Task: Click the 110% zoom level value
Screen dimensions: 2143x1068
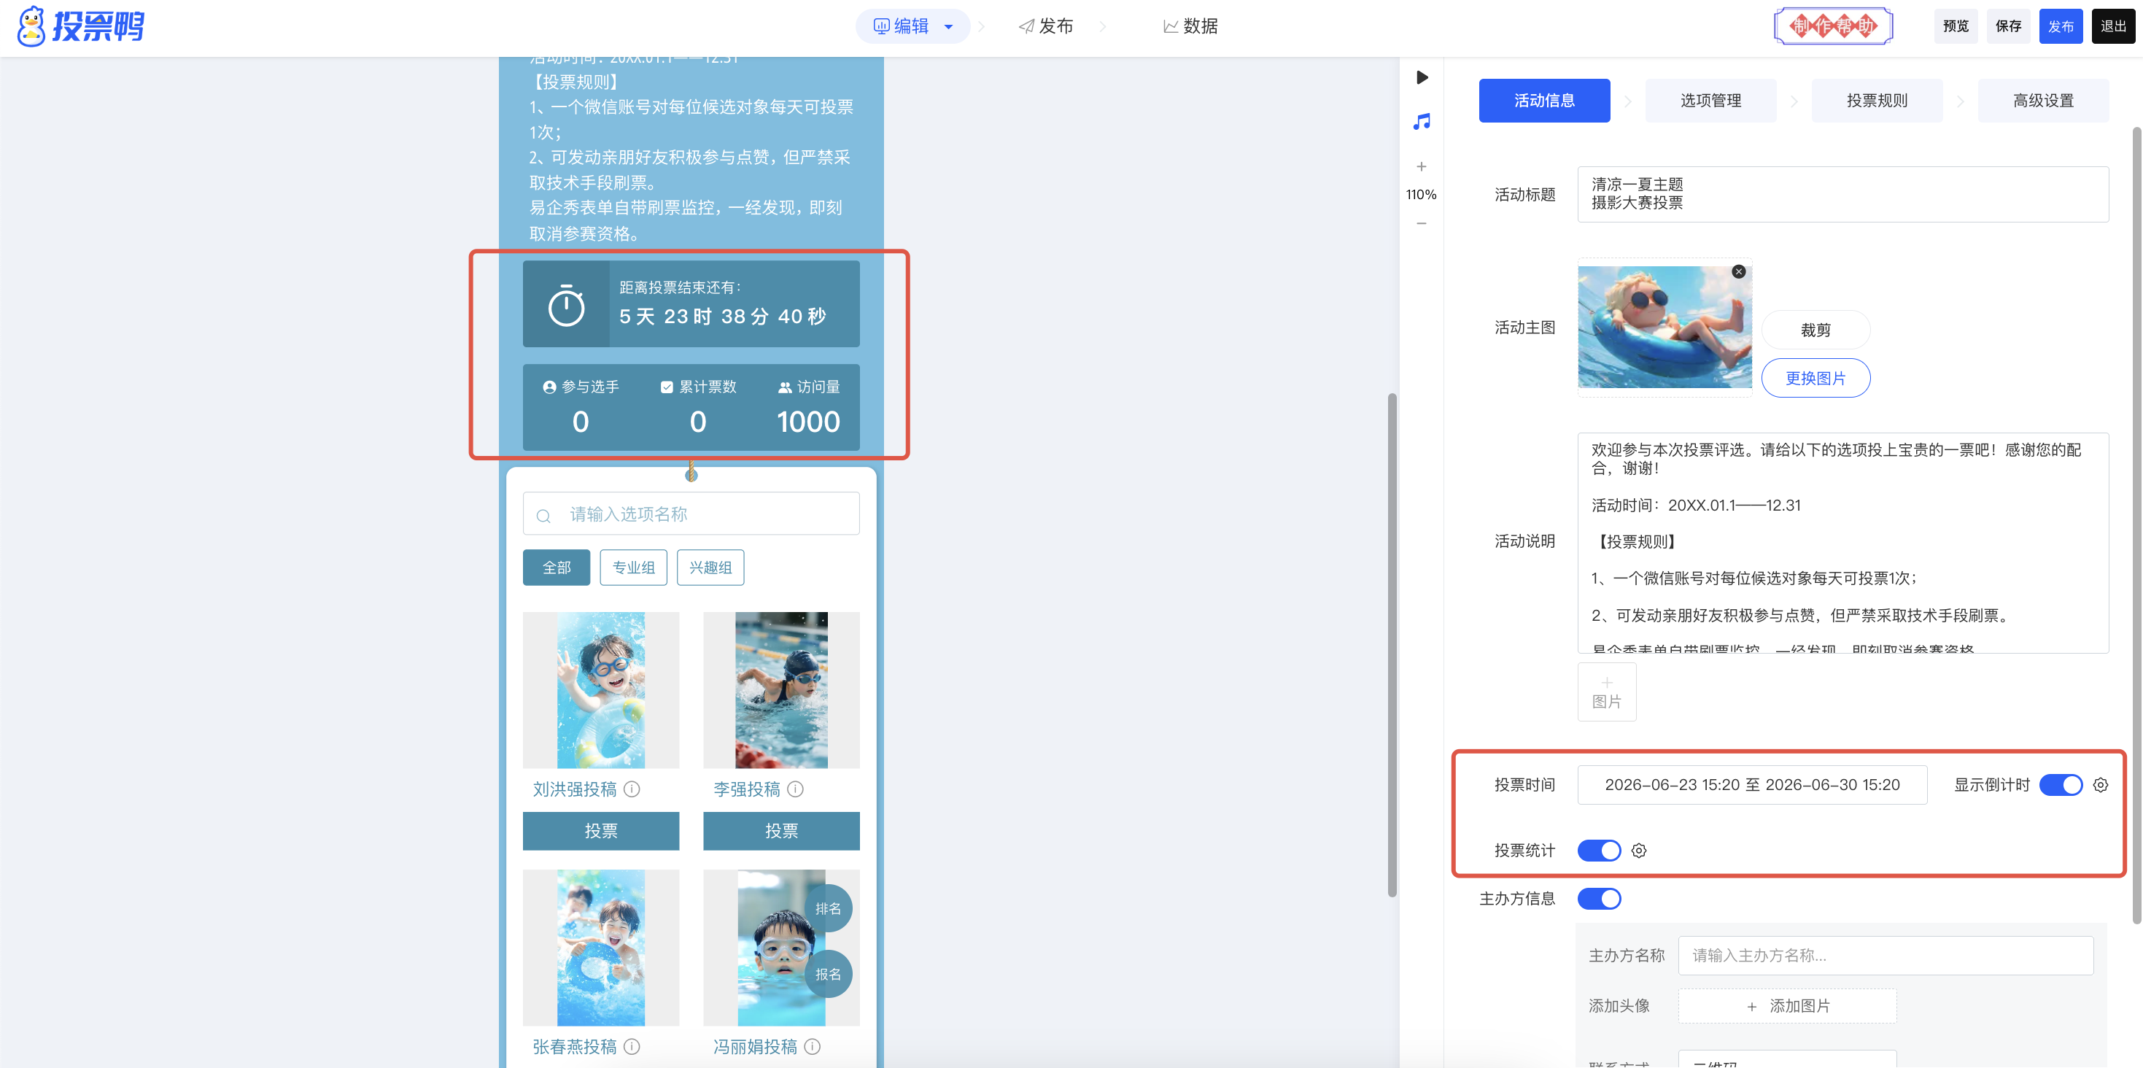Action: (x=1422, y=195)
